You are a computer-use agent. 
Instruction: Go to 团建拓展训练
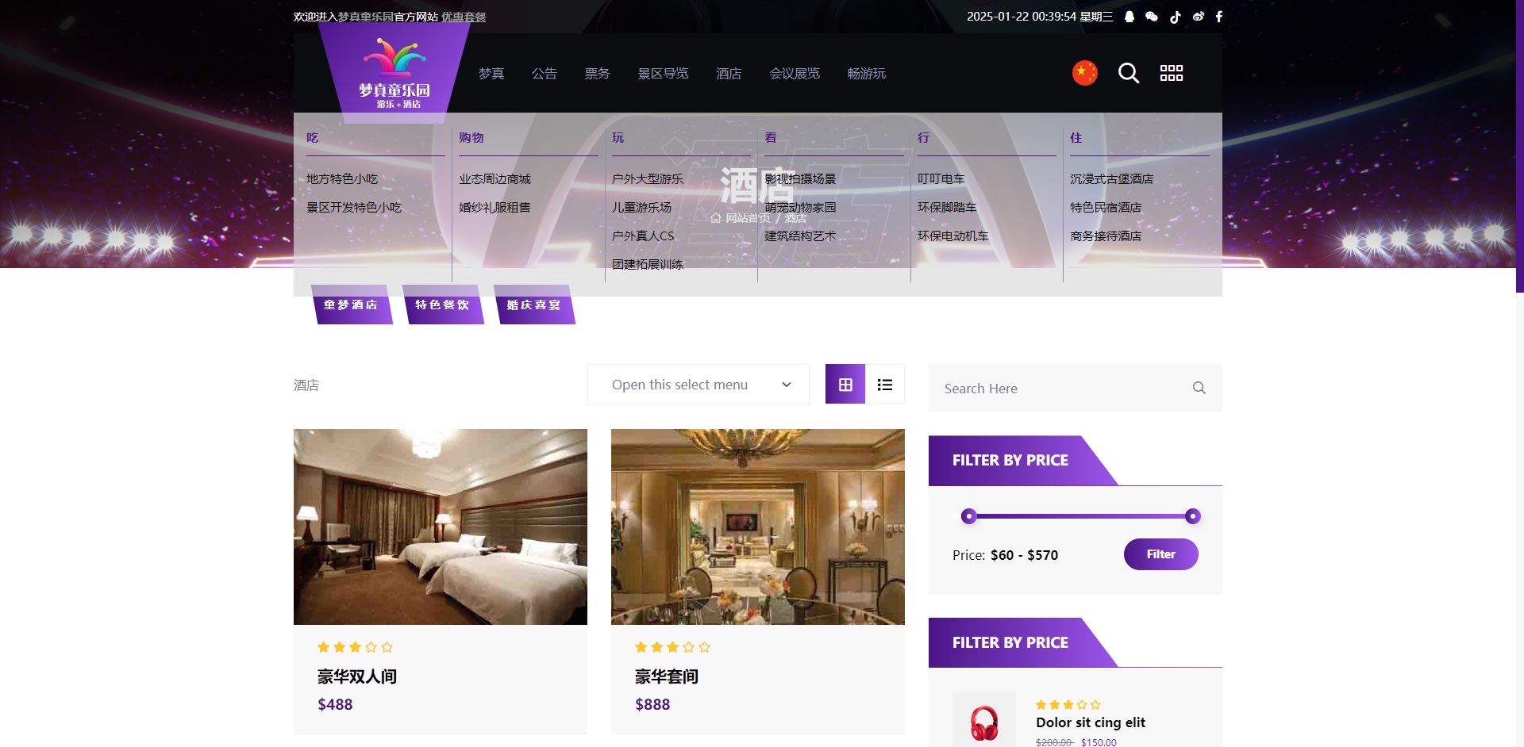tap(648, 265)
